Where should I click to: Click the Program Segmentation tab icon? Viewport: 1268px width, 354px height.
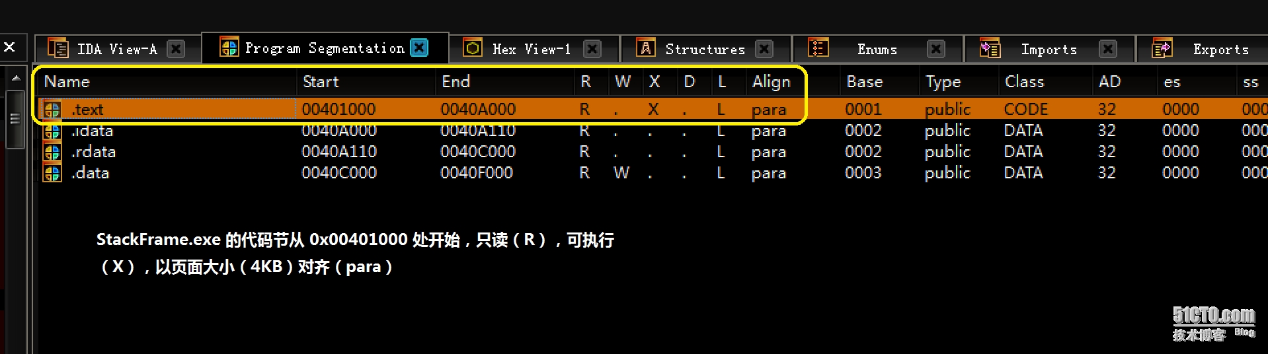(x=229, y=48)
